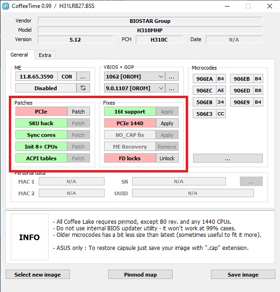Click Remove next to ME Recovery

point(167,147)
